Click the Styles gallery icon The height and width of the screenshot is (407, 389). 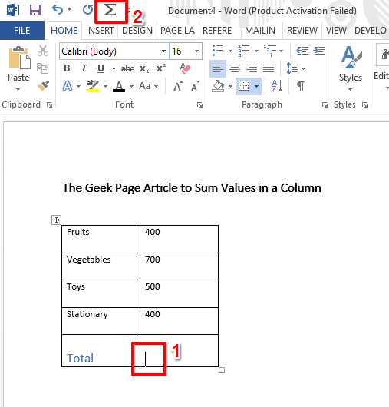click(351, 57)
